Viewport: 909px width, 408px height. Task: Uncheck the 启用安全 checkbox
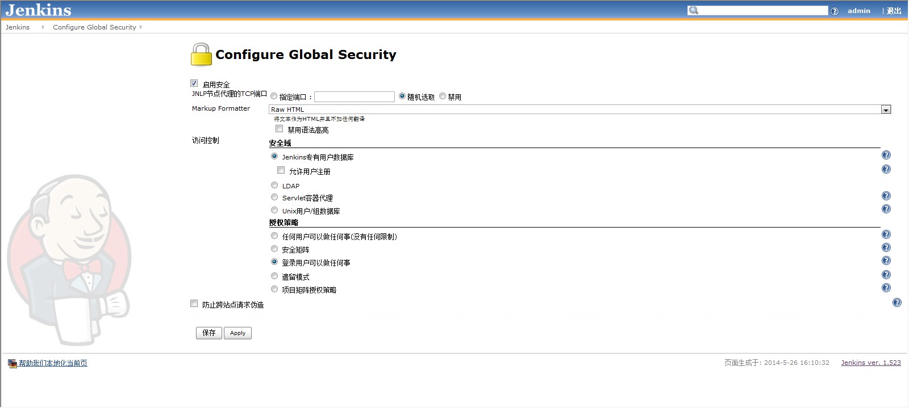point(194,83)
